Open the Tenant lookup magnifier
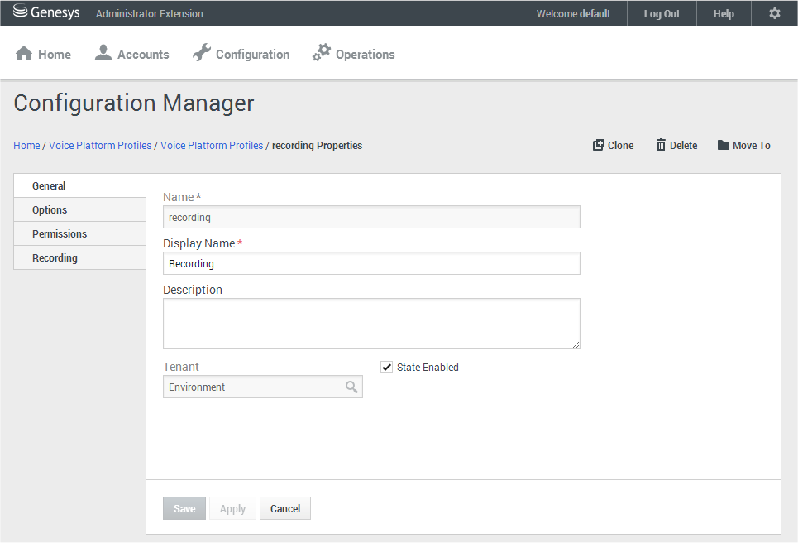 (x=352, y=387)
